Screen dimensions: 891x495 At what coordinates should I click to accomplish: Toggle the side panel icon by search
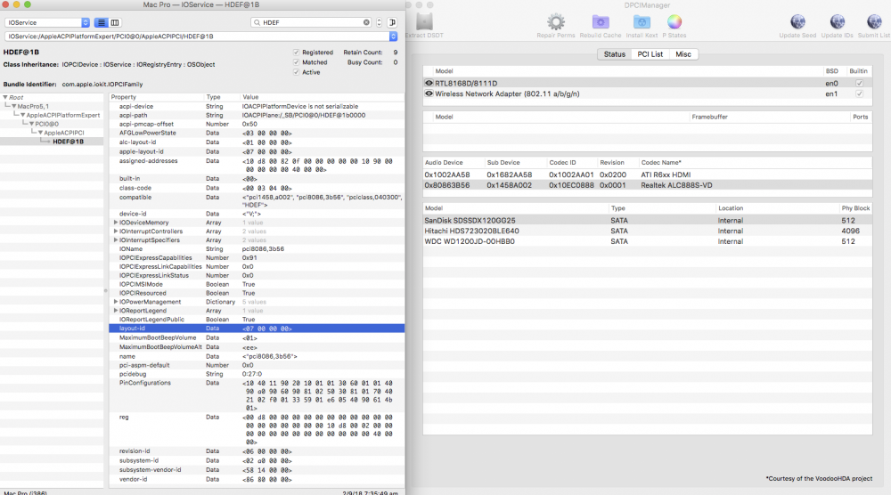(x=392, y=23)
